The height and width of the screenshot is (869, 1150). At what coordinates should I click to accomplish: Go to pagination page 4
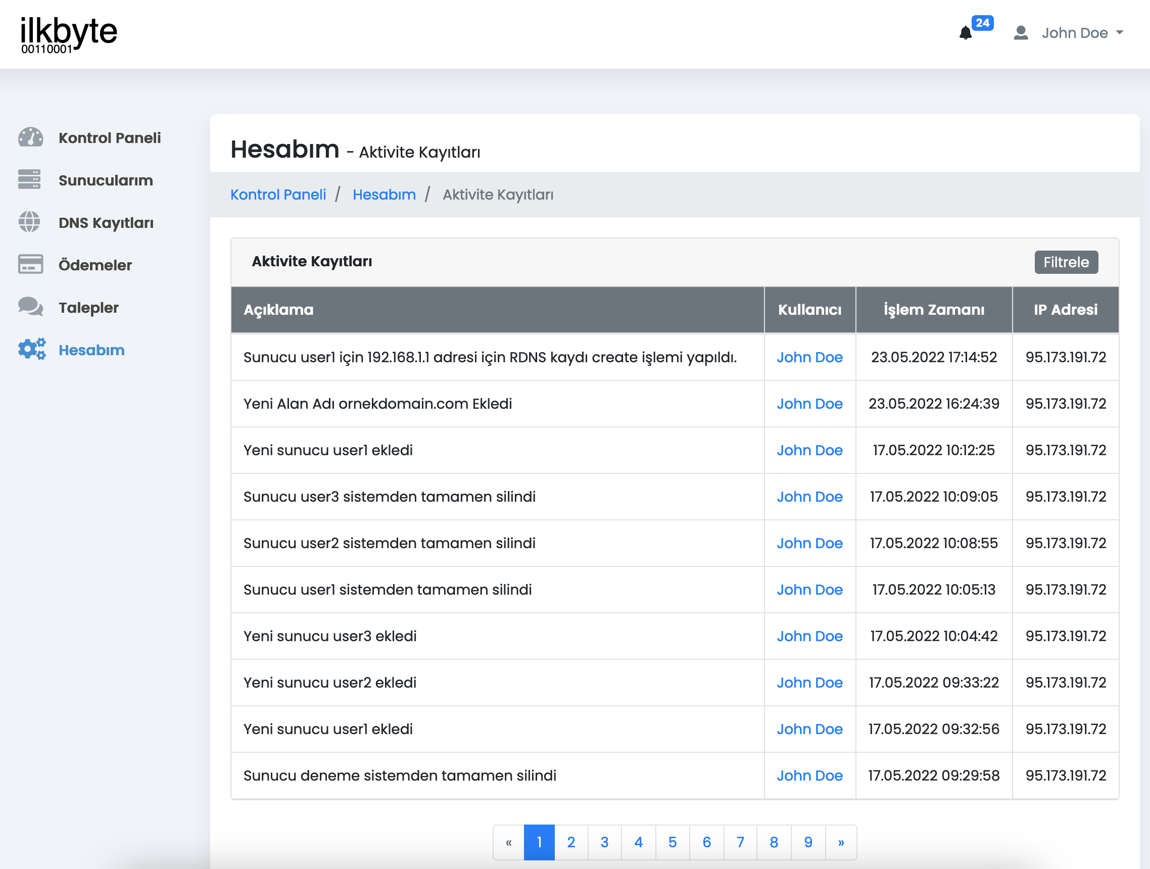(639, 842)
